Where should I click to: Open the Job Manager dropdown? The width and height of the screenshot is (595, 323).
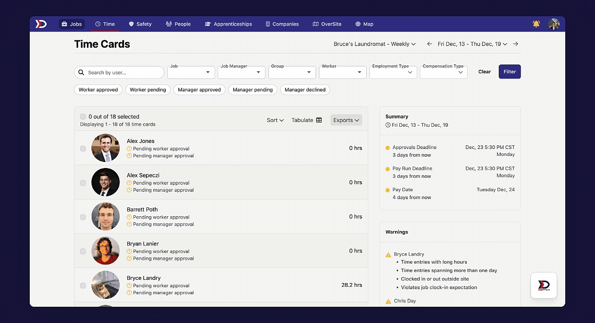click(242, 72)
